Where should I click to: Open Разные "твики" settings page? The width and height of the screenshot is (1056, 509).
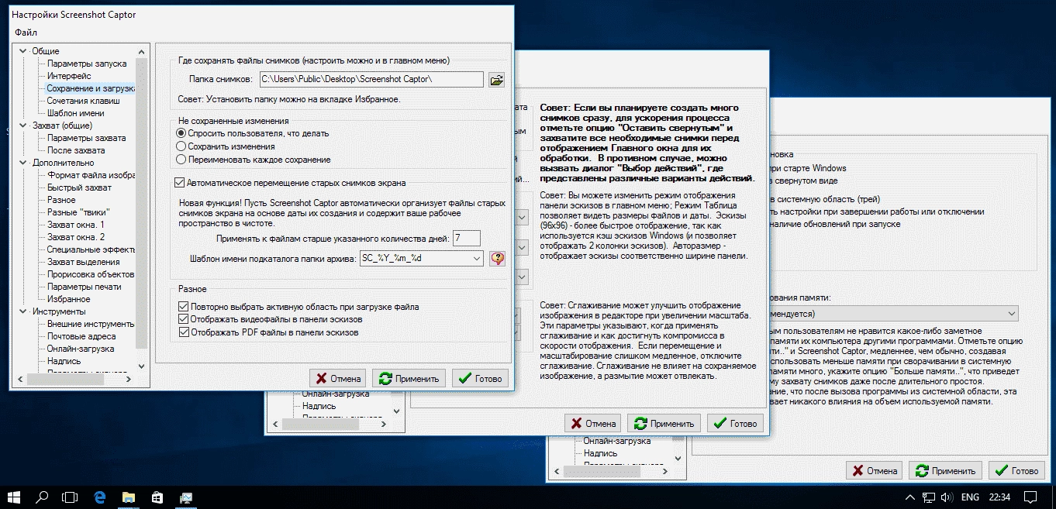[78, 212]
